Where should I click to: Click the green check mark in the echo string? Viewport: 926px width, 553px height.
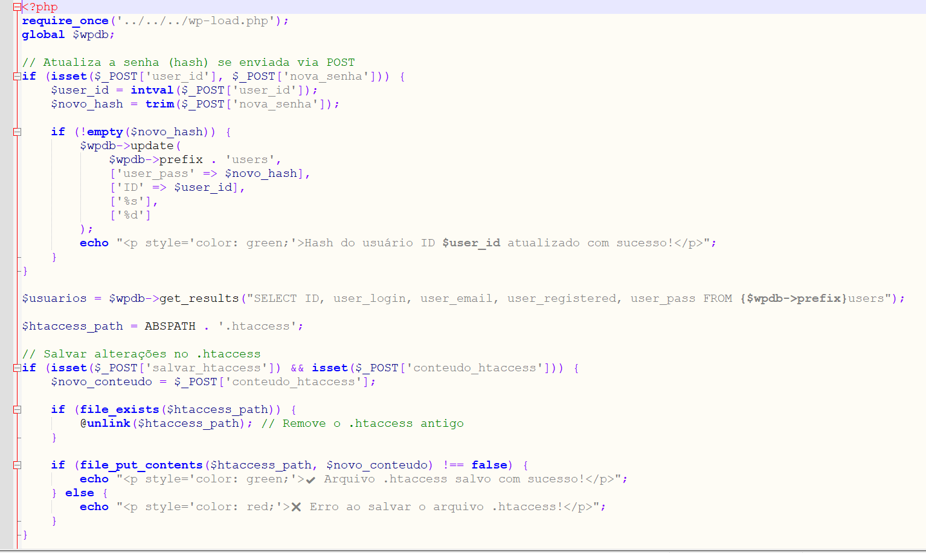click(310, 480)
